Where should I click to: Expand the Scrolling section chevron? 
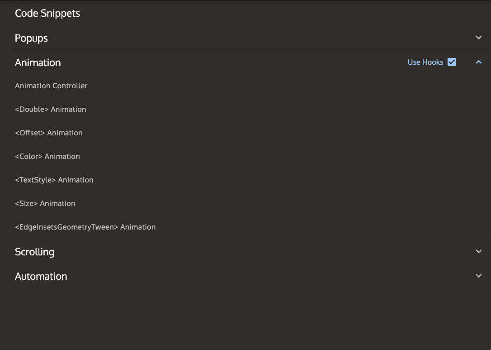click(x=478, y=252)
